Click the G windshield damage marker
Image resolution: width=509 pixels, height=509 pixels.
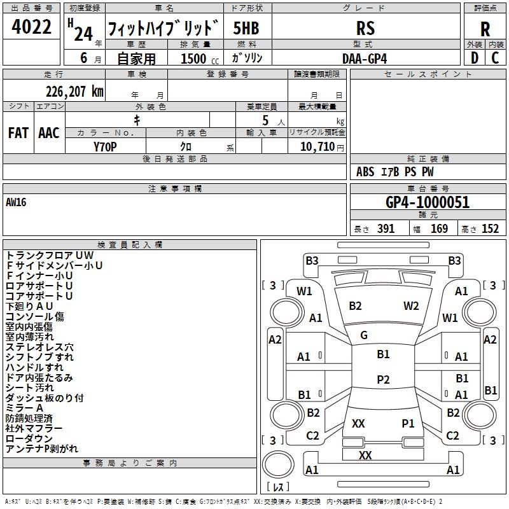(x=364, y=335)
